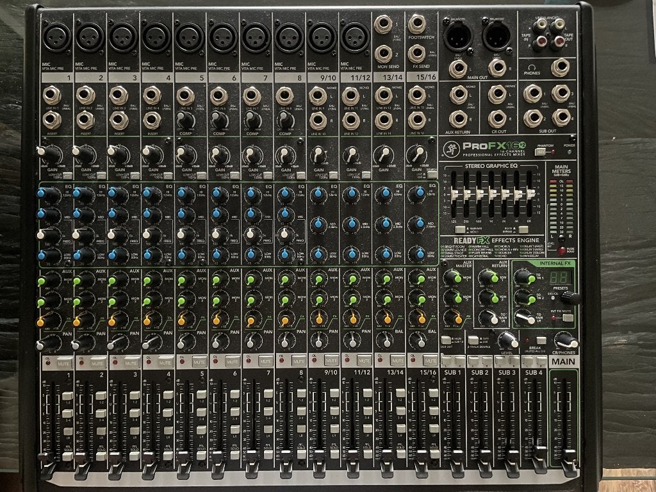The image size is (656, 492).
Task: Touch the channel 1 XLR MIC input
Action: (x=56, y=37)
